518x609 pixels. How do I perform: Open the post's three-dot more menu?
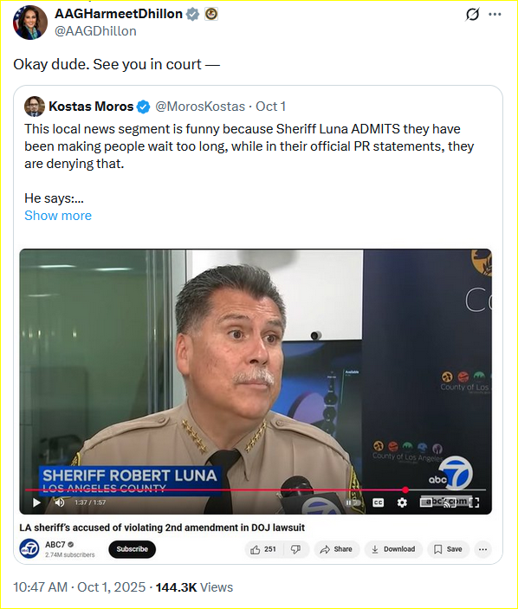(x=495, y=15)
